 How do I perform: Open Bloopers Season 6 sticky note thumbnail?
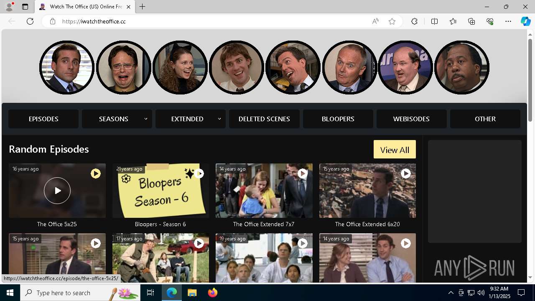(x=160, y=191)
